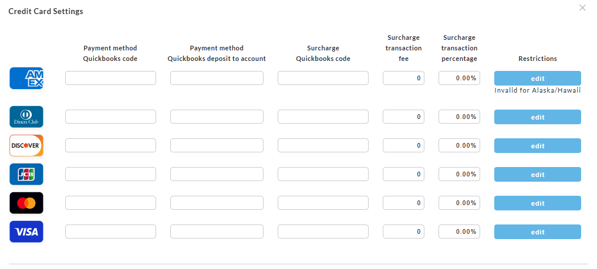Click edit button in the JCB row

click(x=538, y=175)
